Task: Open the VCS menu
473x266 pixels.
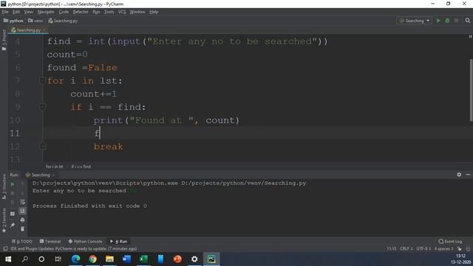Action: pos(122,12)
